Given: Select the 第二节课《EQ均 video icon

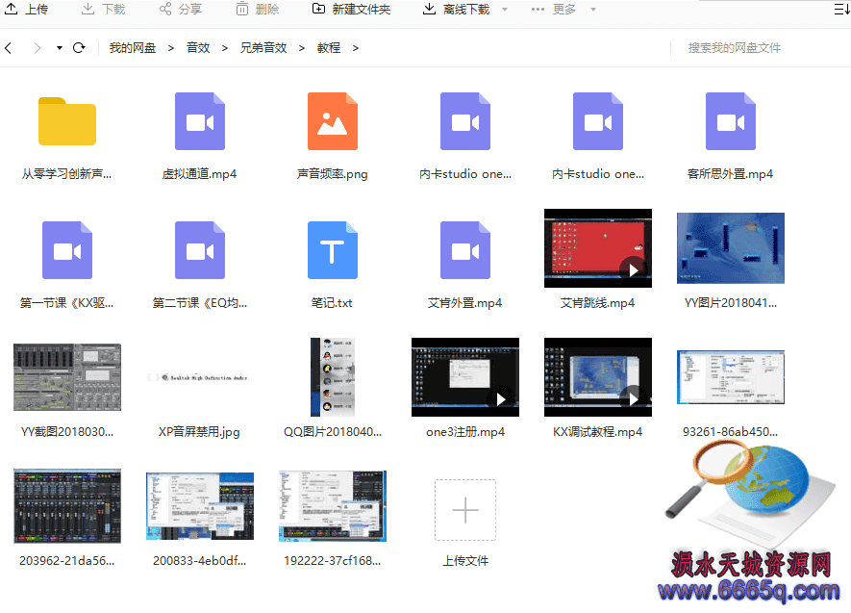Looking at the screenshot, I should pyautogui.click(x=200, y=250).
